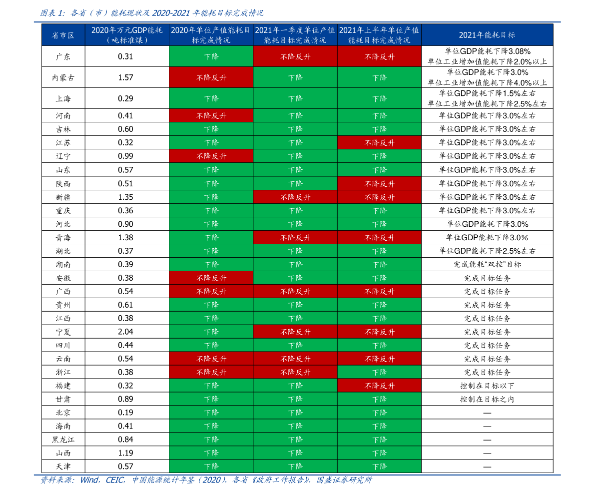Click 甘肃's target '控制在目标之内'
The width and height of the screenshot is (595, 494).
pos(487,399)
